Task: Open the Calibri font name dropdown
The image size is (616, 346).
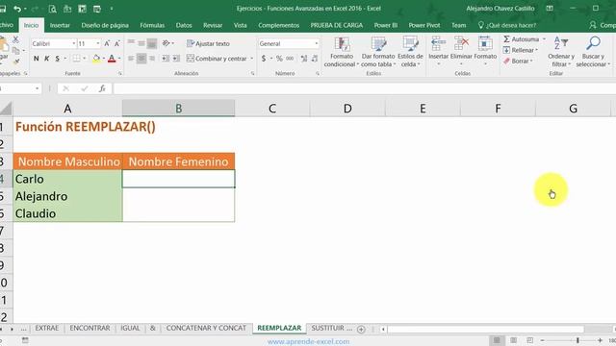Action: click(73, 43)
